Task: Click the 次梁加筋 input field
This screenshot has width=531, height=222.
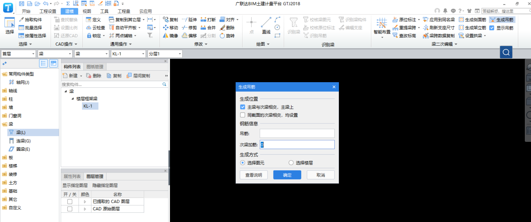Action: point(297,145)
